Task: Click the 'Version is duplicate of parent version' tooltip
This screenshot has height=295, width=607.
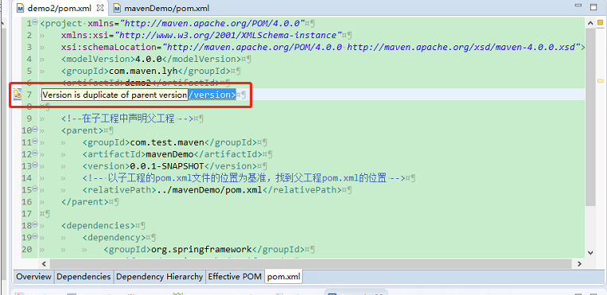Action: [115, 95]
